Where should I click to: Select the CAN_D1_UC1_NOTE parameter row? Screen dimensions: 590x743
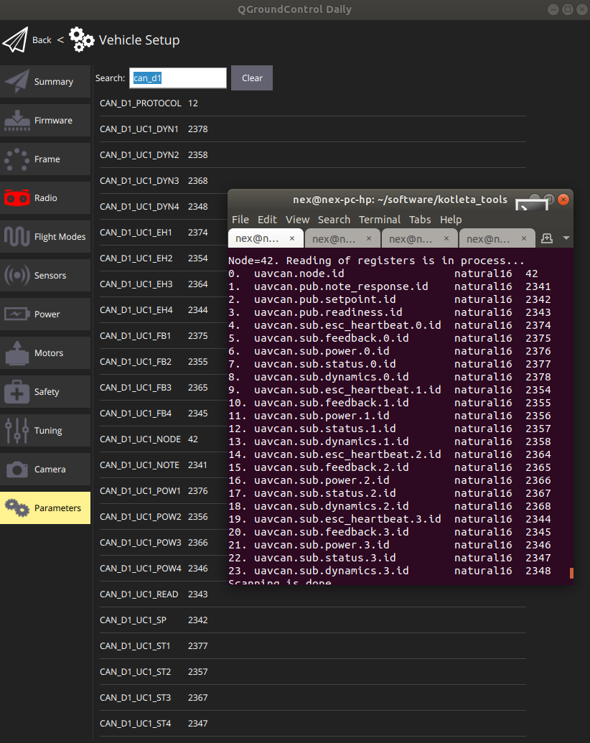[x=163, y=465]
